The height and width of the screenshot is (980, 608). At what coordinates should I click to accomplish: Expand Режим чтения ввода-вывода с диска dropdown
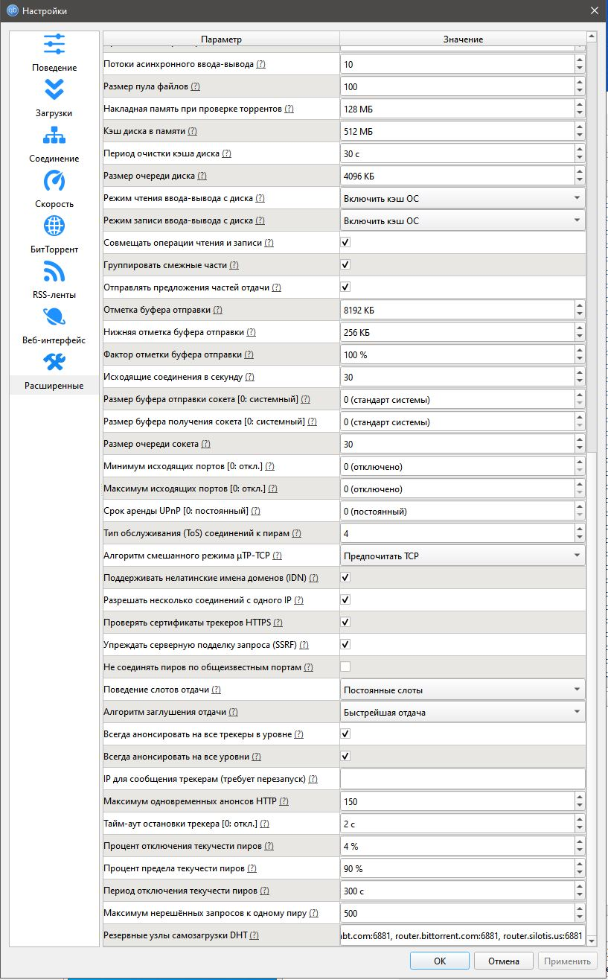point(462,198)
